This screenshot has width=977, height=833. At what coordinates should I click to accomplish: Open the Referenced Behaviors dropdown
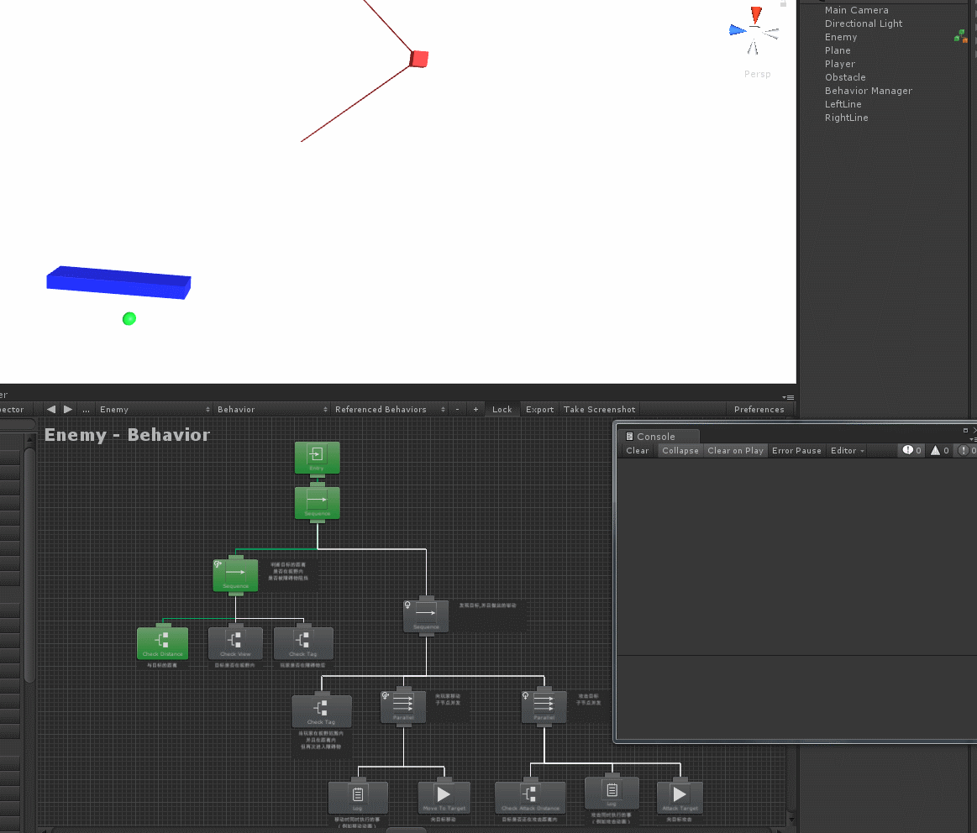tap(390, 409)
